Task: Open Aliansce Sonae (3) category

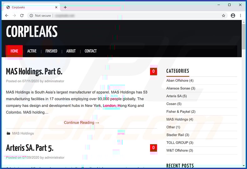Action: pyautogui.click(x=181, y=88)
